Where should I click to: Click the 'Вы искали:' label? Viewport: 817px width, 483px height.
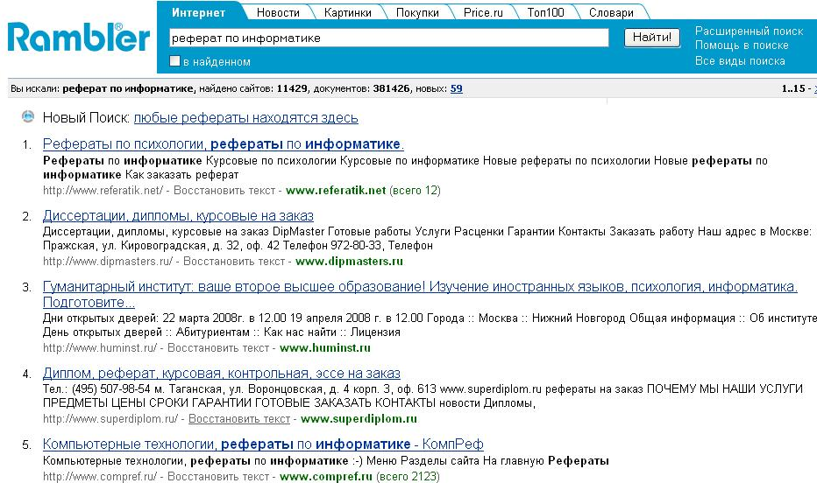point(35,88)
